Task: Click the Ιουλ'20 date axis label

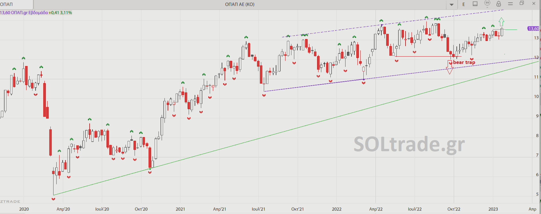Action: point(102,209)
